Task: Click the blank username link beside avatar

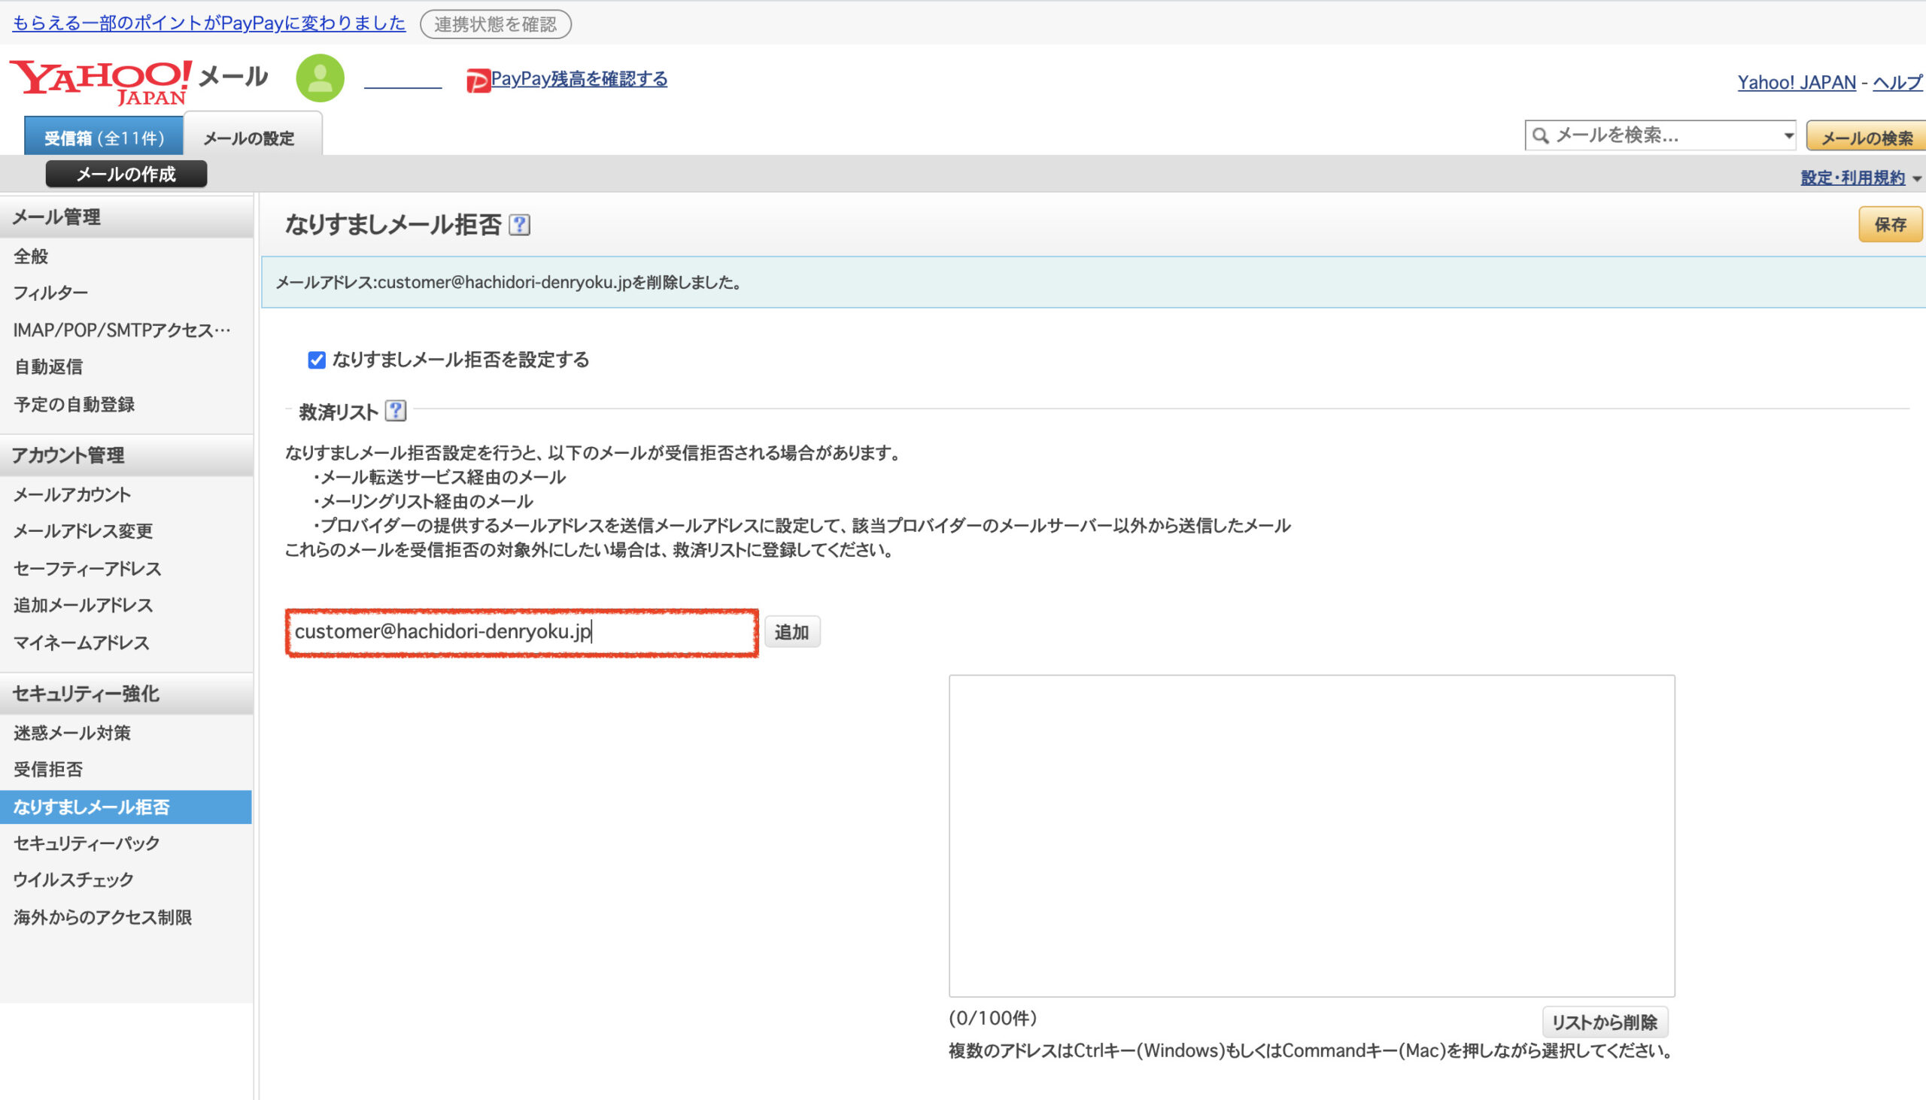Action: coord(403,80)
